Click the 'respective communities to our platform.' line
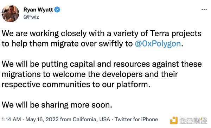The width and height of the screenshot is (211, 128). point(76,85)
